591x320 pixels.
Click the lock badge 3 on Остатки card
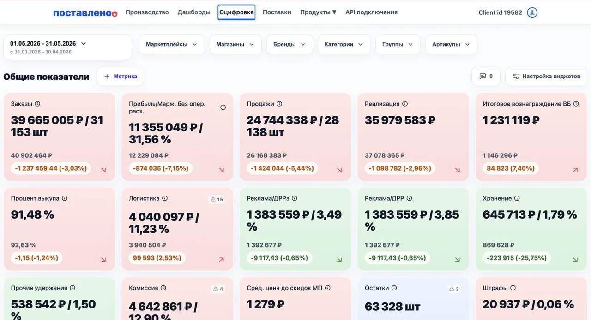click(454, 289)
